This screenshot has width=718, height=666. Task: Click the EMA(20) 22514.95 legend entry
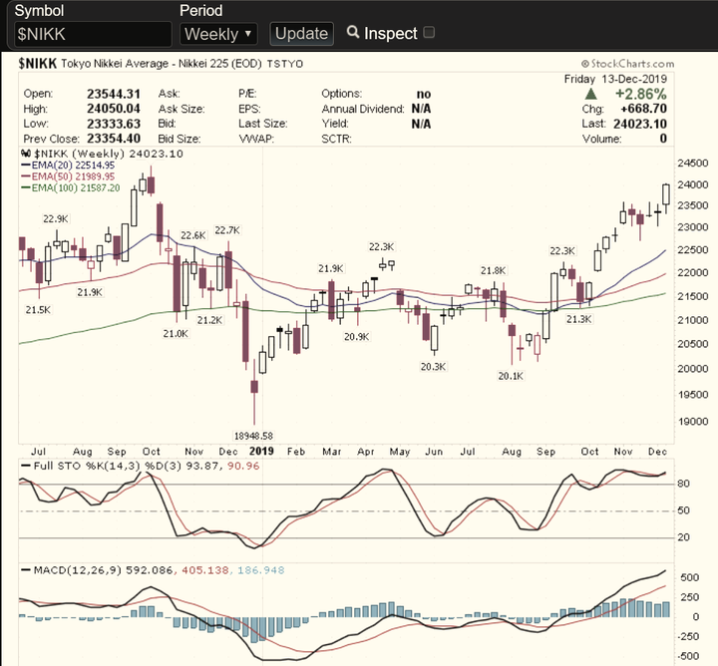tap(68, 166)
